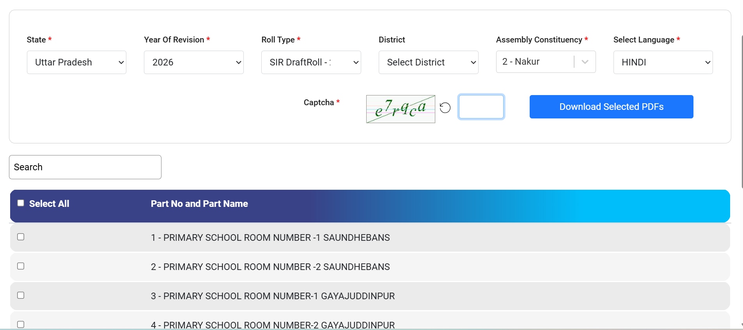
Task: Focus the Captcha text input box
Action: (x=481, y=107)
